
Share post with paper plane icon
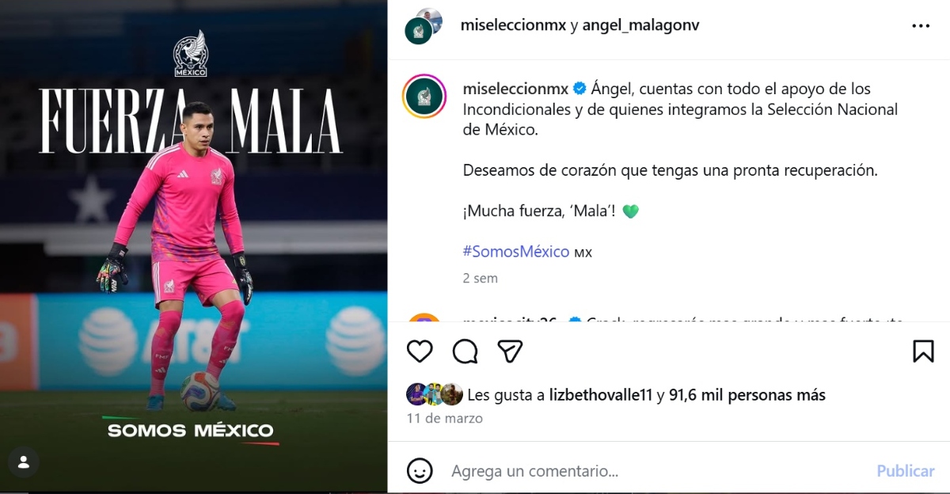click(x=511, y=351)
